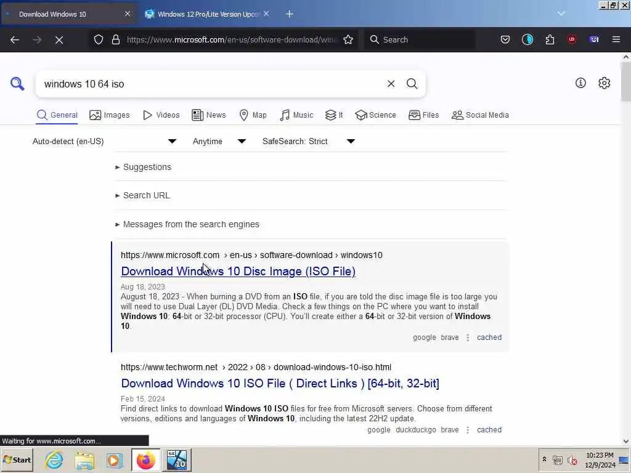The width and height of the screenshot is (631, 473).
Task: Open Windows Explorer folder in taskbar
Action: coord(84,460)
